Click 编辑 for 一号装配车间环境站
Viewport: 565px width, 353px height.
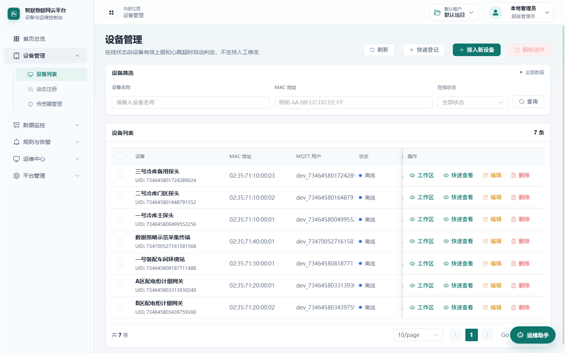(x=492, y=264)
